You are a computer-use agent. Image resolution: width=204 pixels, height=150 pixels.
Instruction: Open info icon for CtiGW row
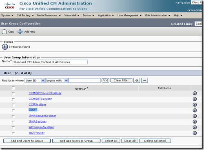195,110
